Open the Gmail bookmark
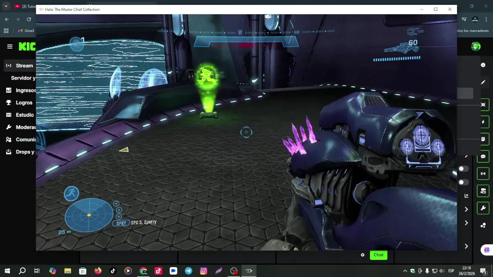 pyautogui.click(x=25, y=31)
